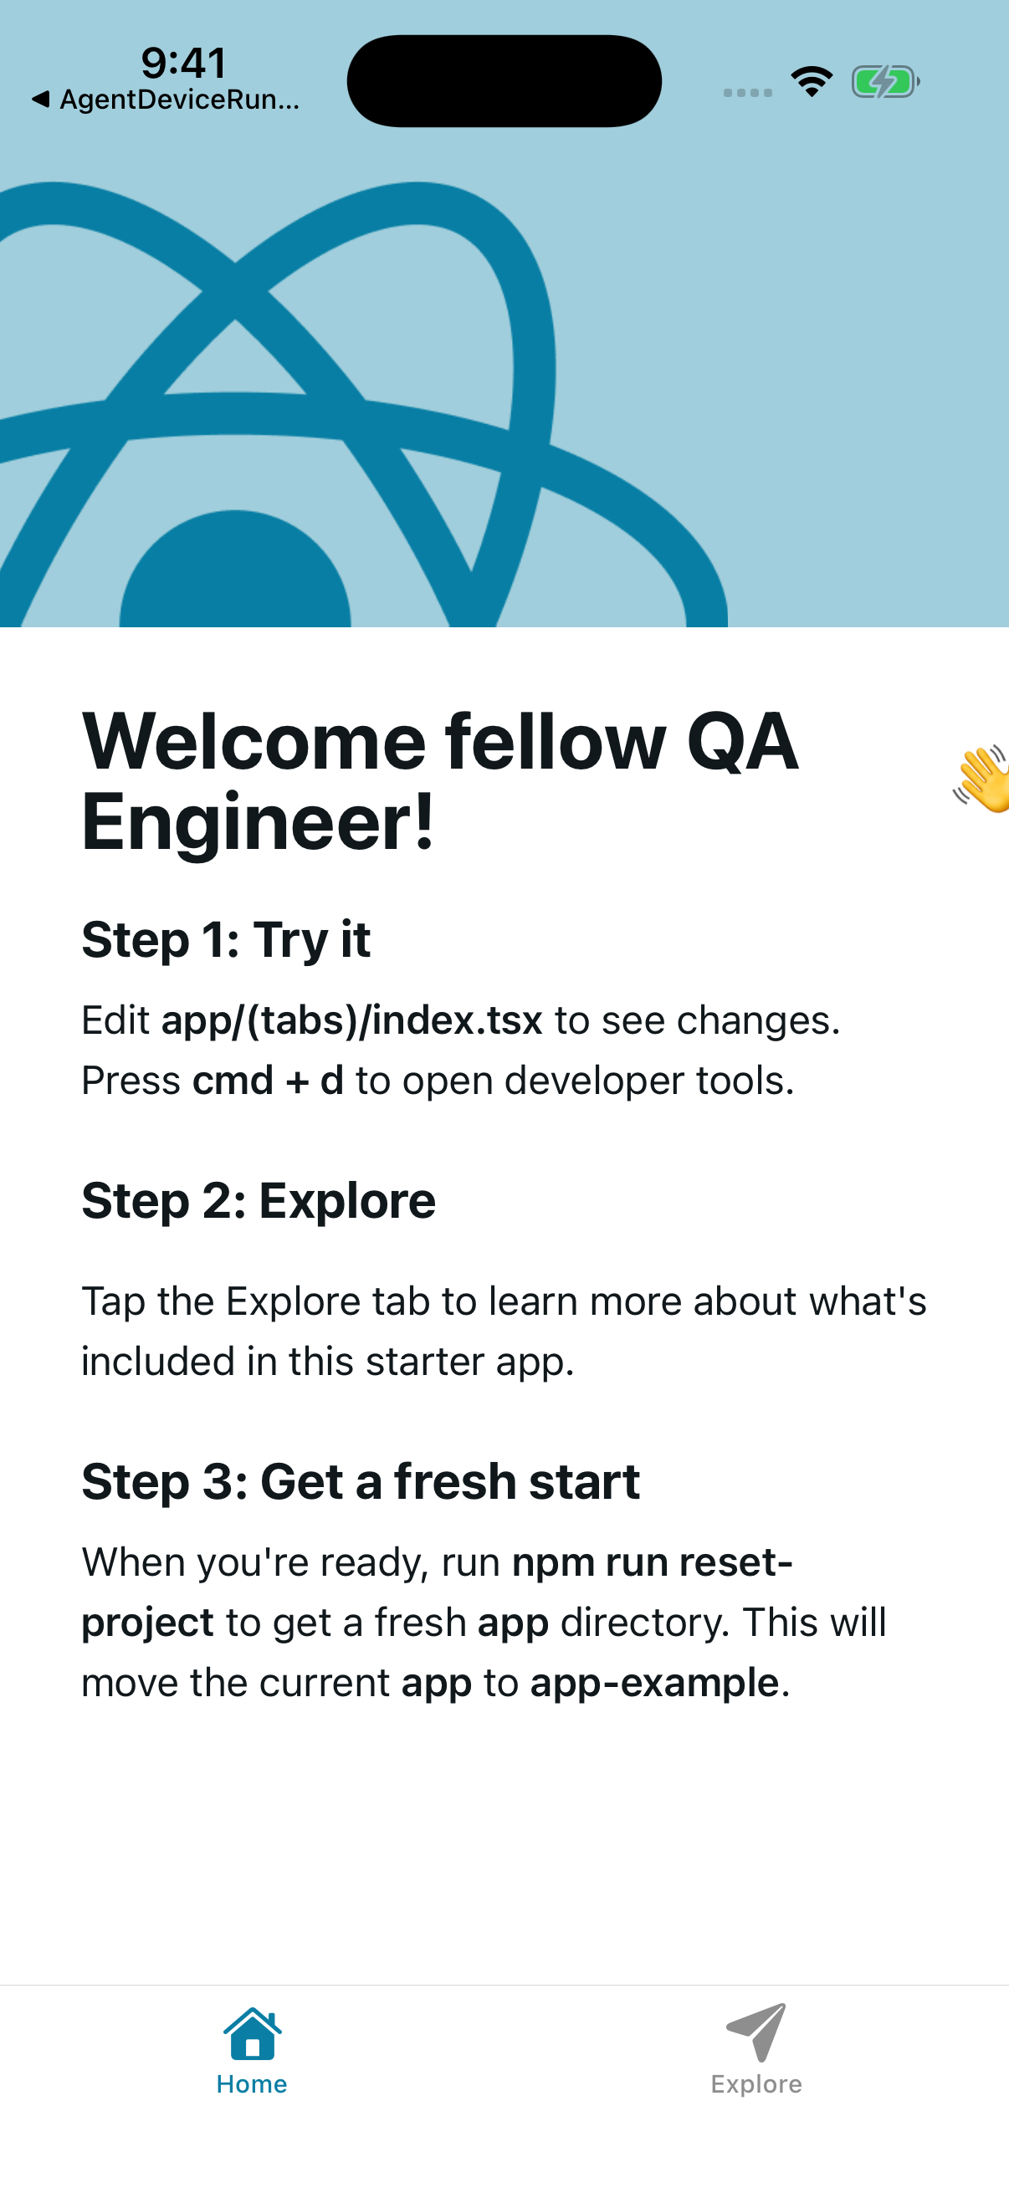Screen dimensions: 1009x2193
Task: Click the bold "npm run reset-project" command text
Action: [652, 1562]
